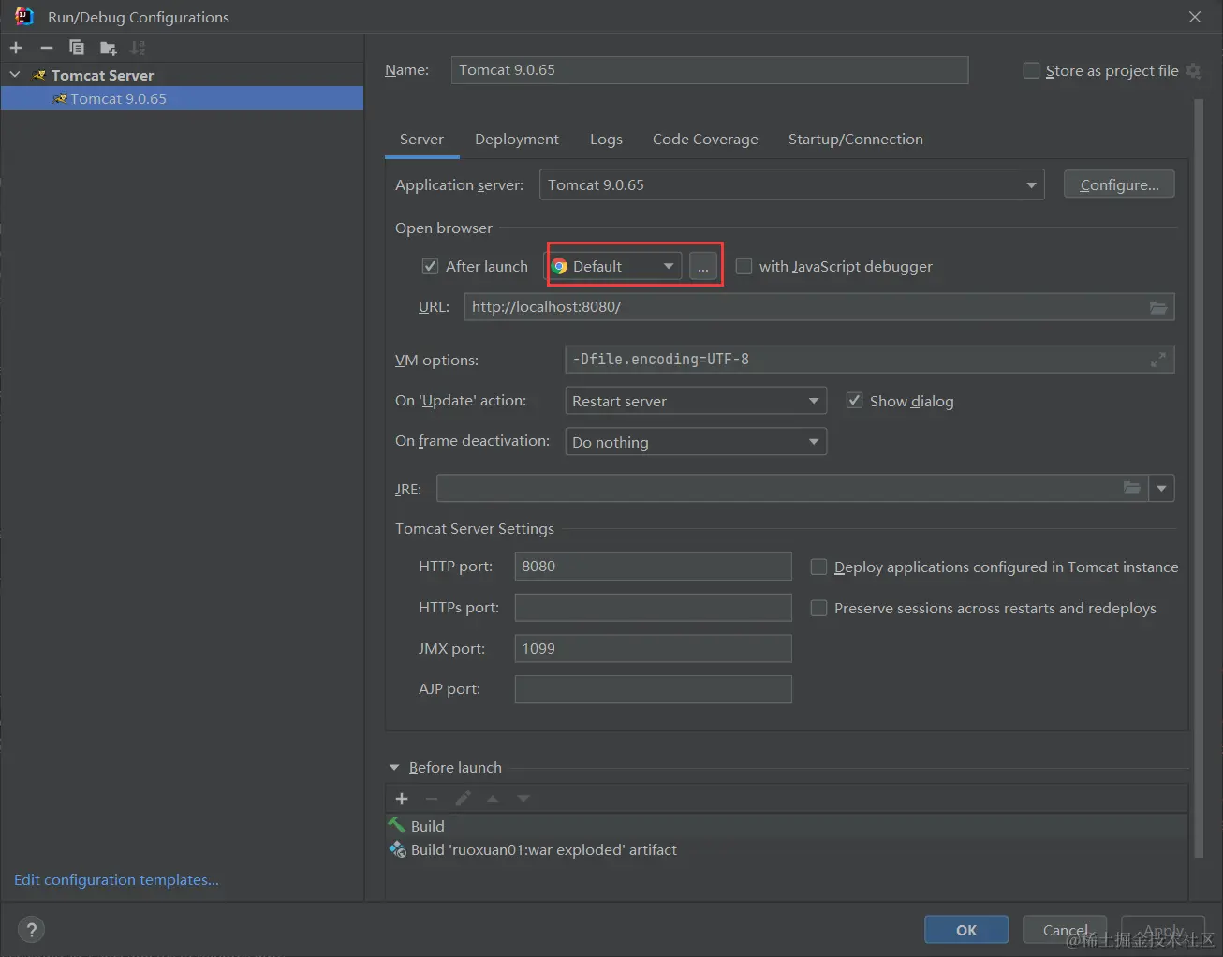Switch to the Deployment tab
The width and height of the screenshot is (1223, 957).
tap(516, 140)
